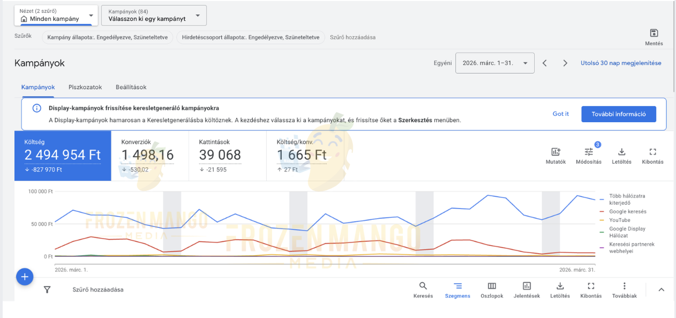
Task: Select the Konverziók metric card
Action: tap(150, 156)
